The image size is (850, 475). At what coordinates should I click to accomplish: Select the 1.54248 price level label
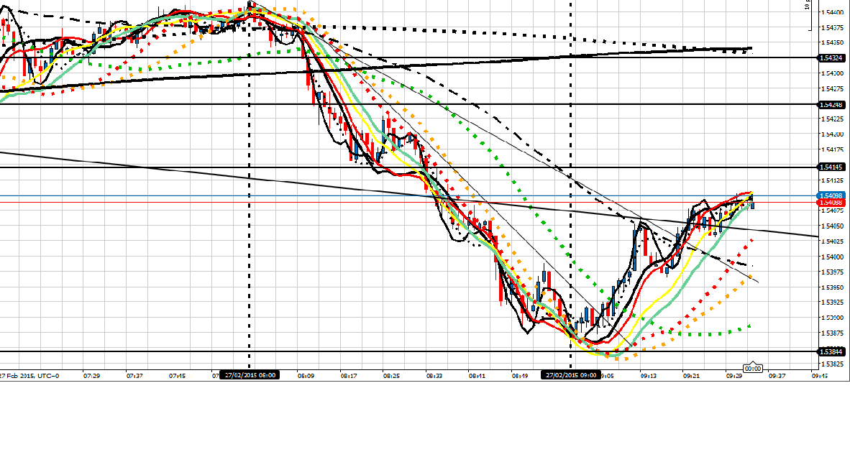coord(833,105)
